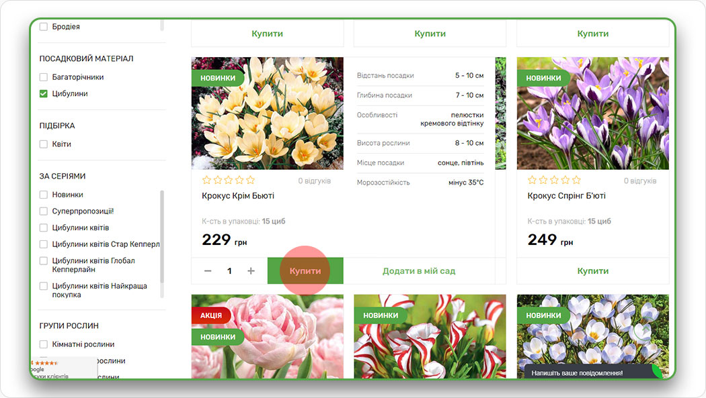Uncheck the Цибулини checkbox
The image size is (706, 398).
[44, 94]
